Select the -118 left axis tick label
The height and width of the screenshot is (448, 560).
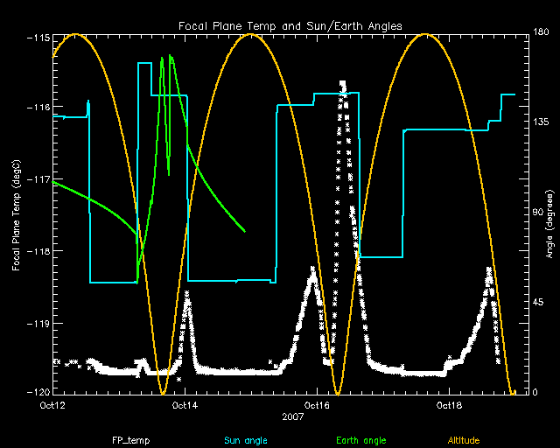(38, 252)
